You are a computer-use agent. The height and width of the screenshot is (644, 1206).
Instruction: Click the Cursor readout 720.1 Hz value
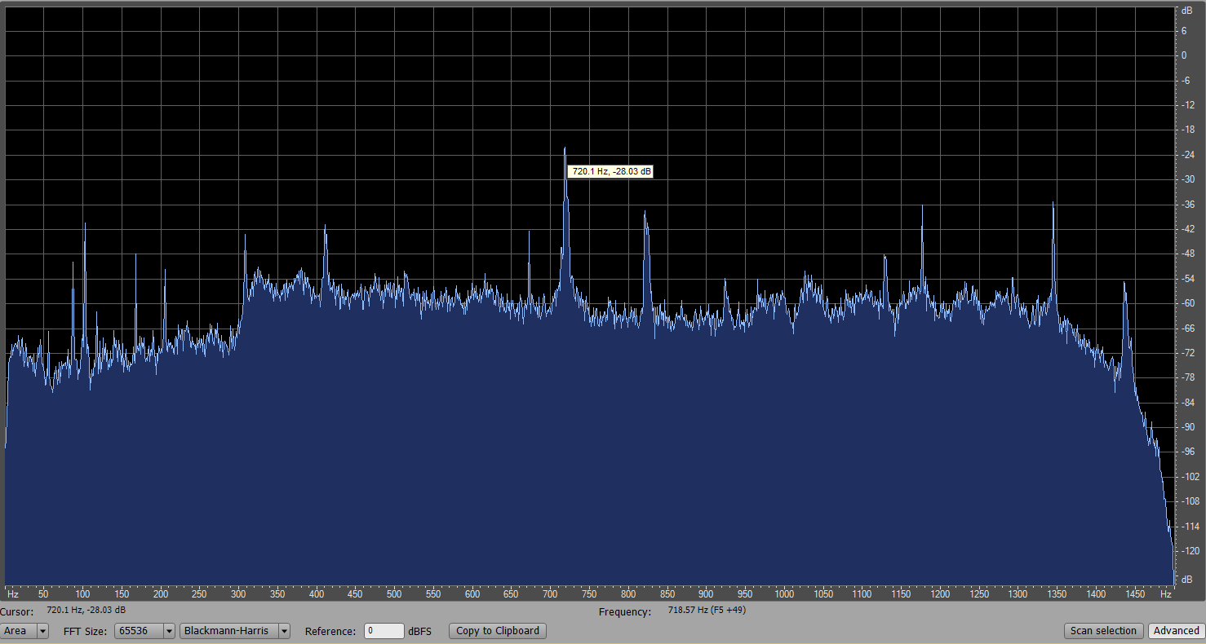point(86,611)
